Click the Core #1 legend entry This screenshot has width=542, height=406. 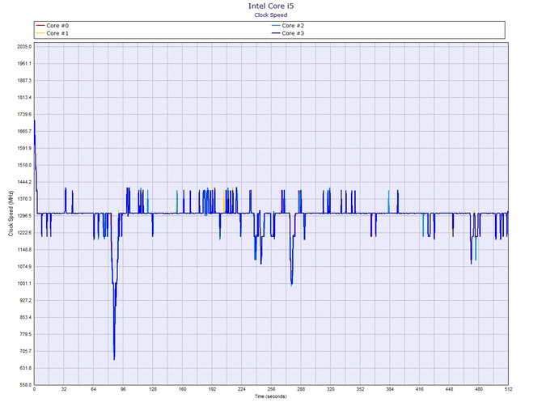click(53, 33)
